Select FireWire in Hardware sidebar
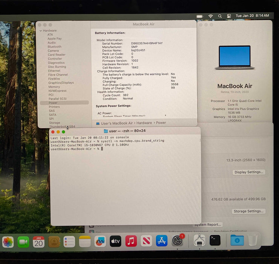The width and height of the screenshot is (279, 264). pyautogui.click(x=54, y=79)
